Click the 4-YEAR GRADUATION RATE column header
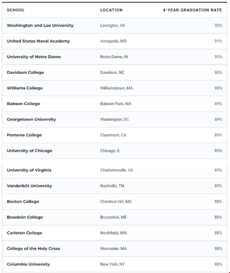Viewport: 230px width, 273px height. click(x=193, y=10)
